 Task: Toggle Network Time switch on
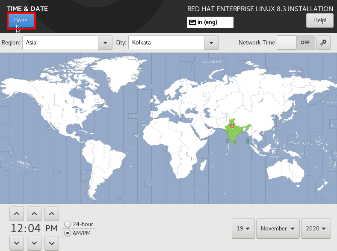[296, 43]
